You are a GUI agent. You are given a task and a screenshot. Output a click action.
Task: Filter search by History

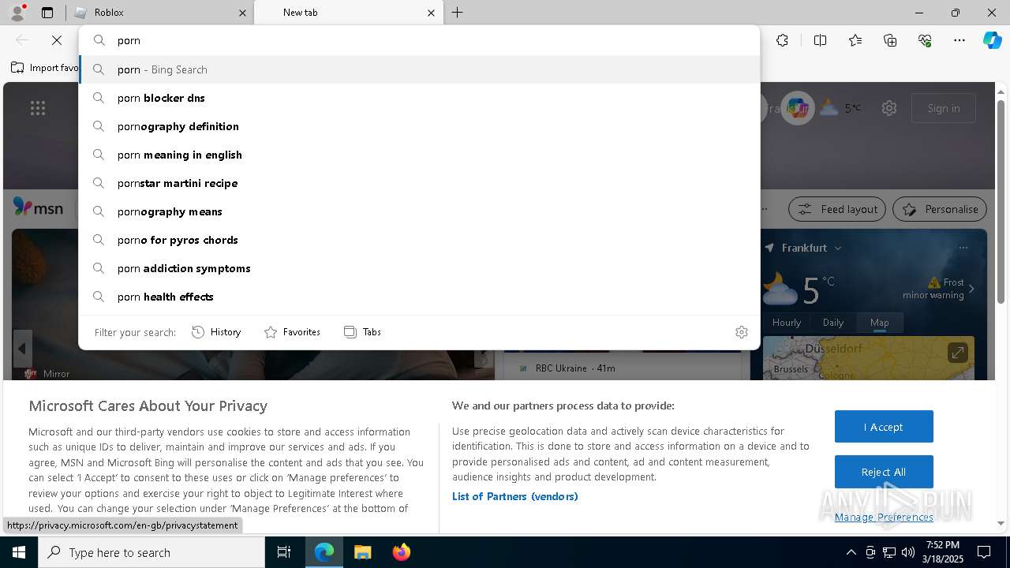tap(216, 332)
